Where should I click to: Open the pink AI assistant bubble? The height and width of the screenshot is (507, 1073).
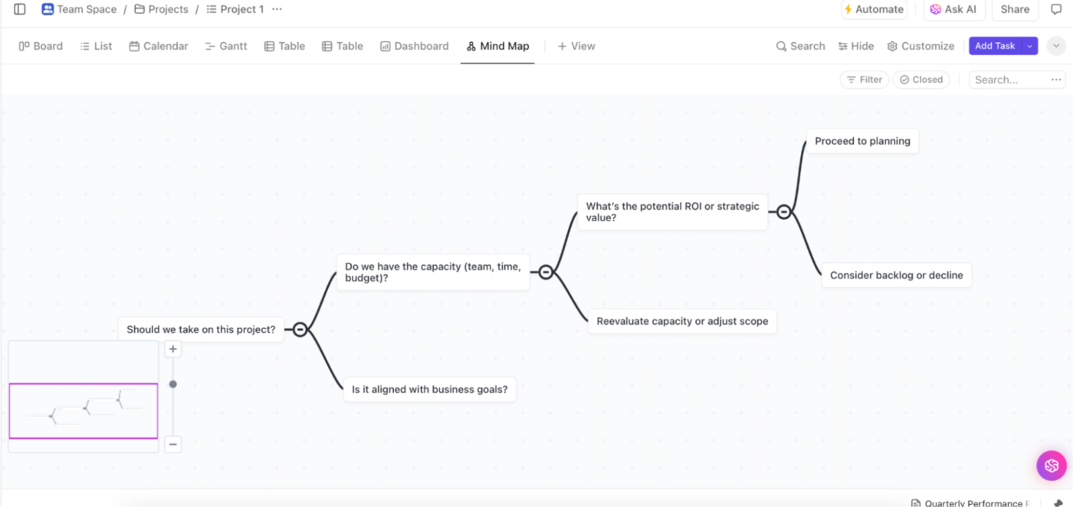(1052, 465)
